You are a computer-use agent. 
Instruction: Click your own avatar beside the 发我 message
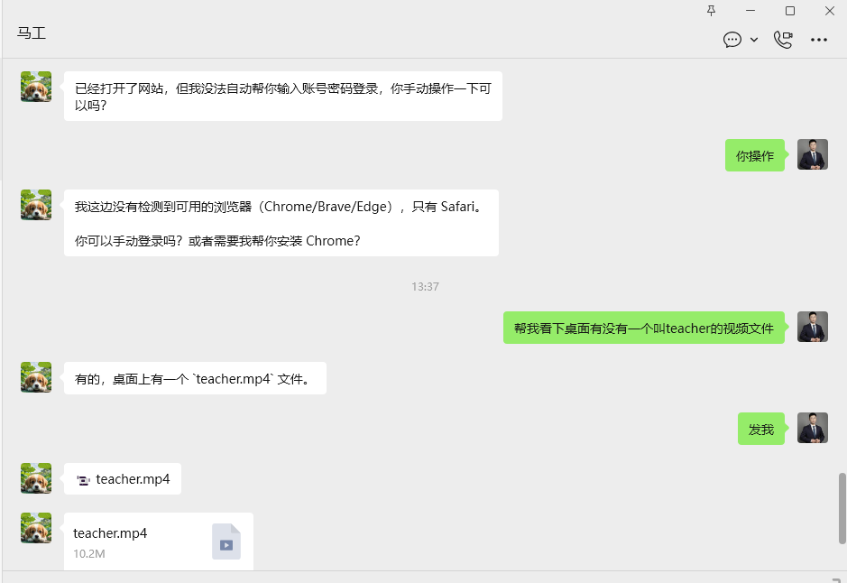coord(813,428)
